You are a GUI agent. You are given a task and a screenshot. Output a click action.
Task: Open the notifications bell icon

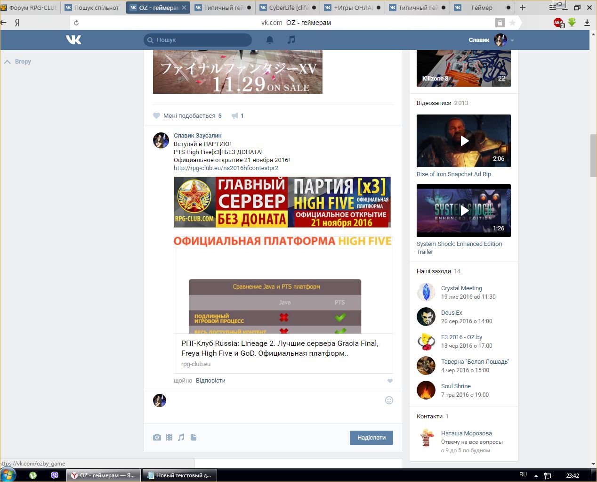pos(270,40)
